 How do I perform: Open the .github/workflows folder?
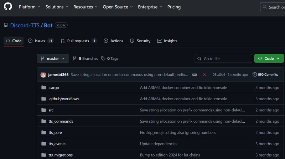tap(64, 99)
